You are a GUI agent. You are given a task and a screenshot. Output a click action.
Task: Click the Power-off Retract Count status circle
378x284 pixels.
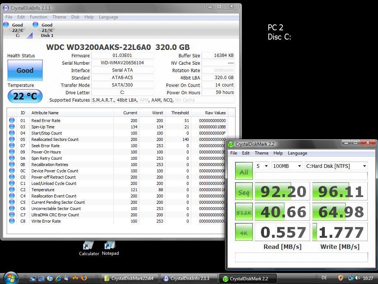(12, 177)
